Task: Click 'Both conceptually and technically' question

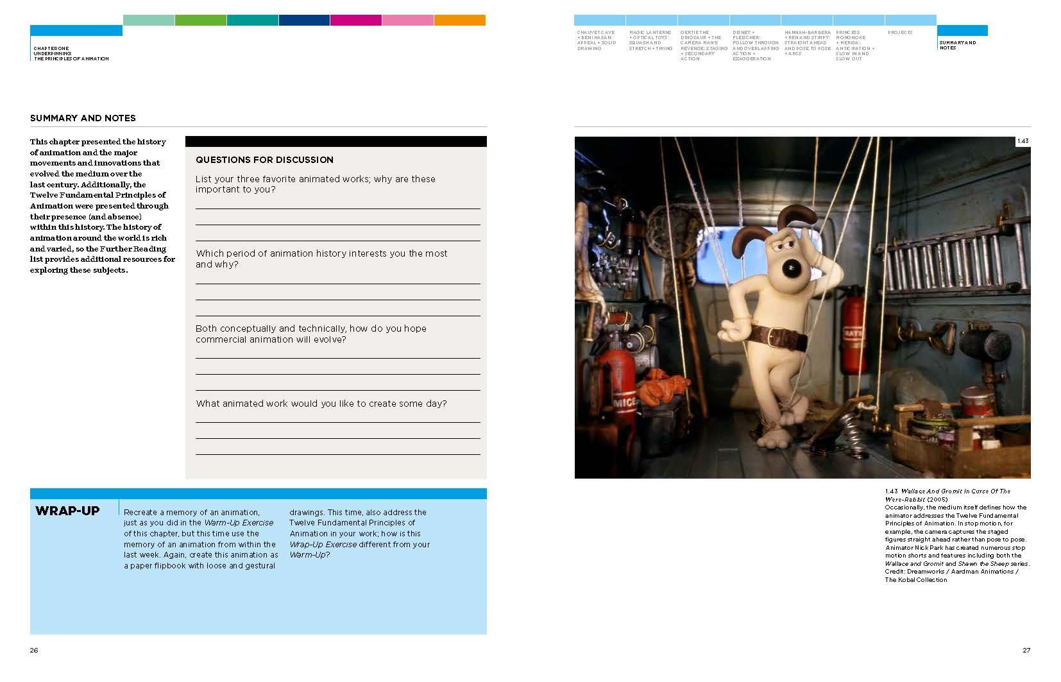Action: coord(311,334)
